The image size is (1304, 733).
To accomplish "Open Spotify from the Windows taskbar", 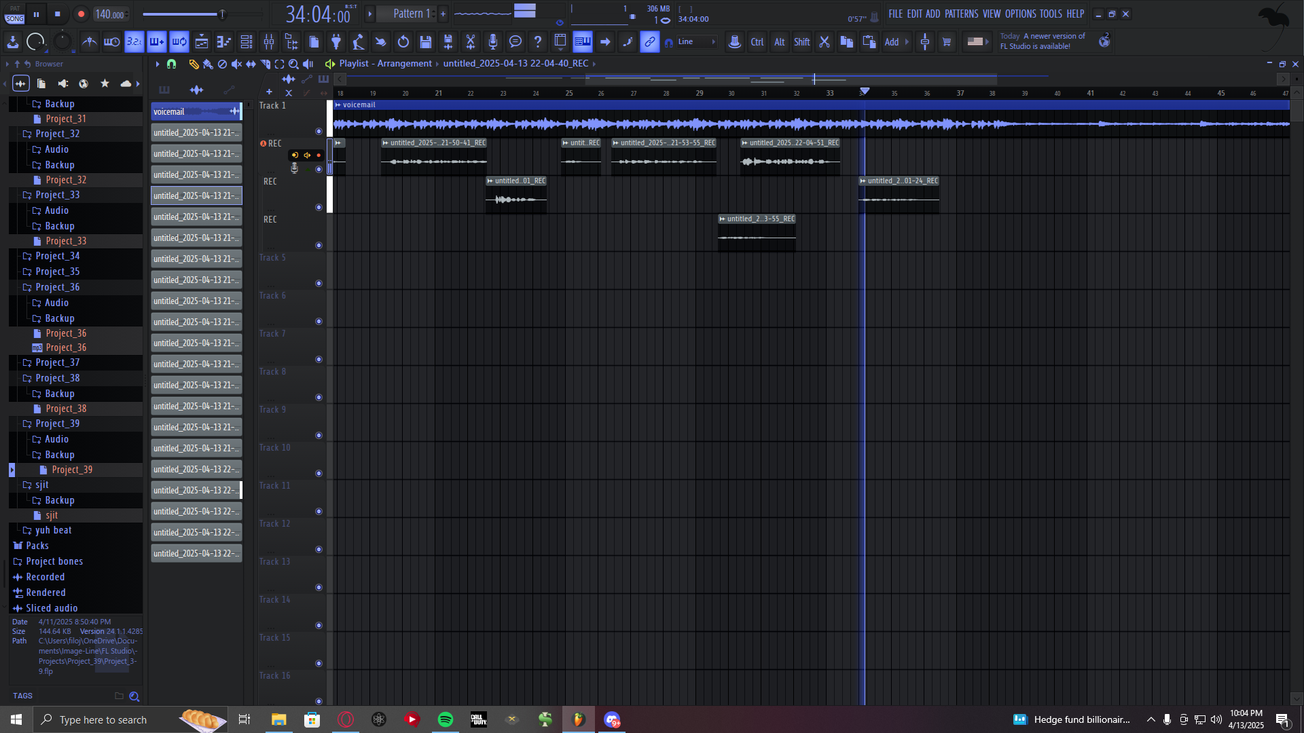I will click(446, 719).
